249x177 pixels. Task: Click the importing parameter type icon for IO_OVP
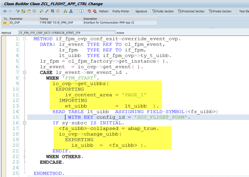coord(5,23)
